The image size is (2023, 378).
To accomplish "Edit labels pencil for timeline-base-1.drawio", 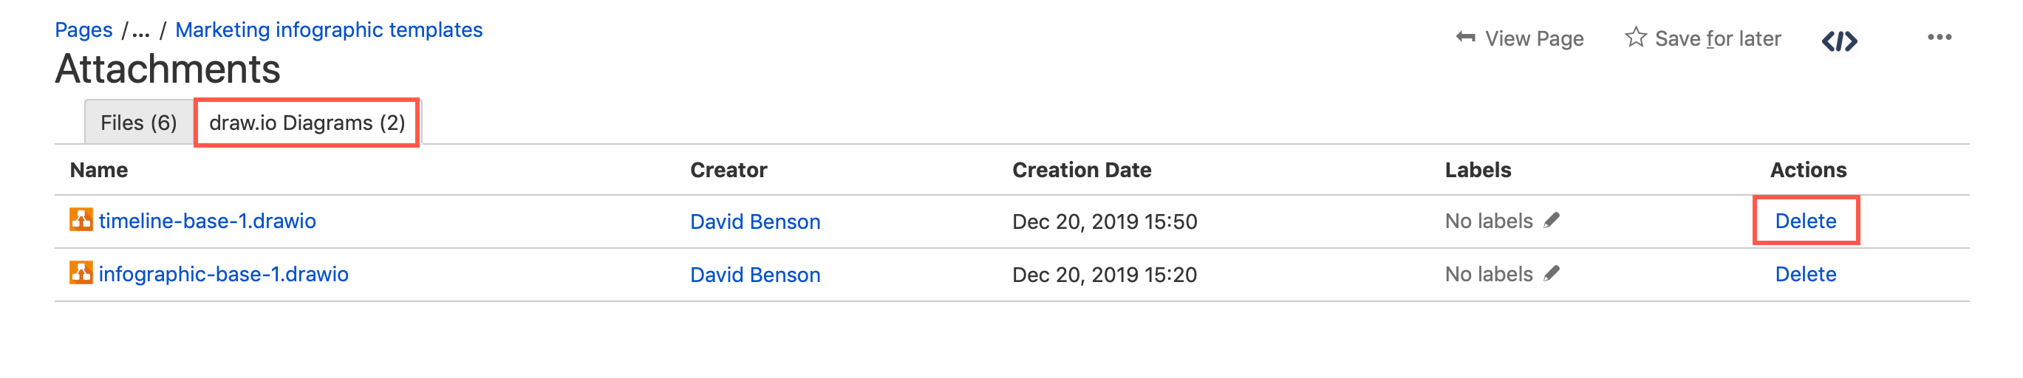I will tap(1551, 220).
